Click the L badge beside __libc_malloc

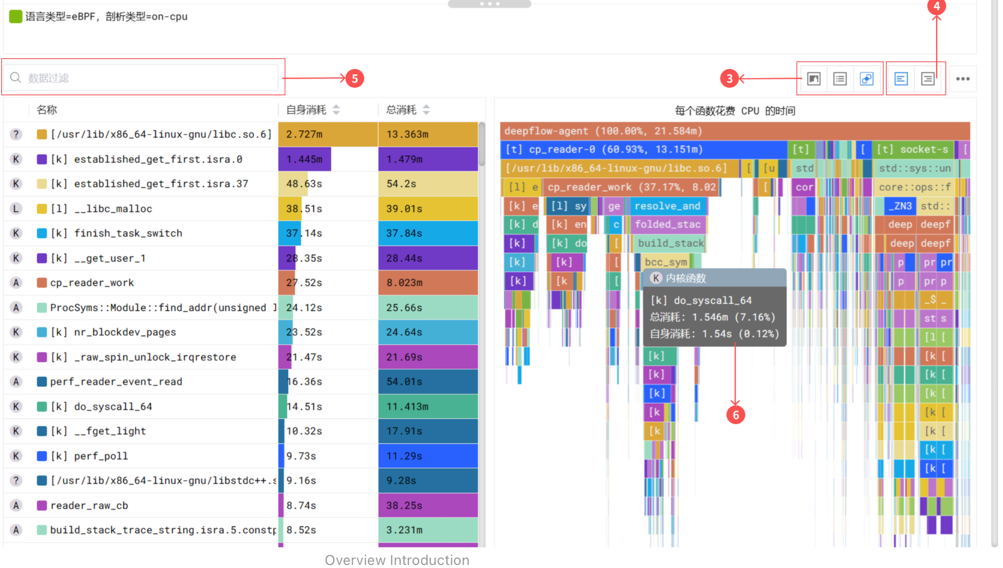[x=16, y=208]
